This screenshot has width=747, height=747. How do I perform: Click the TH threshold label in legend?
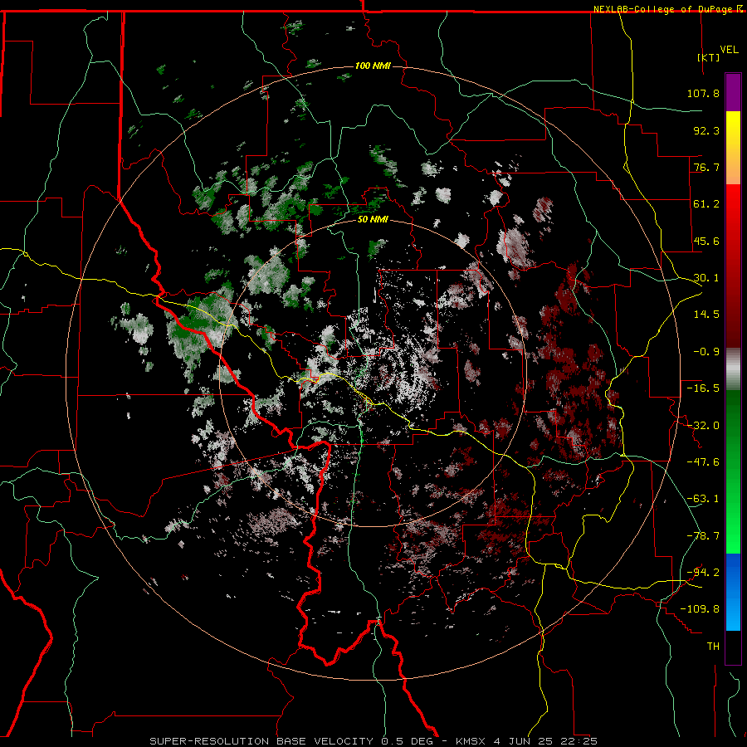713,647
